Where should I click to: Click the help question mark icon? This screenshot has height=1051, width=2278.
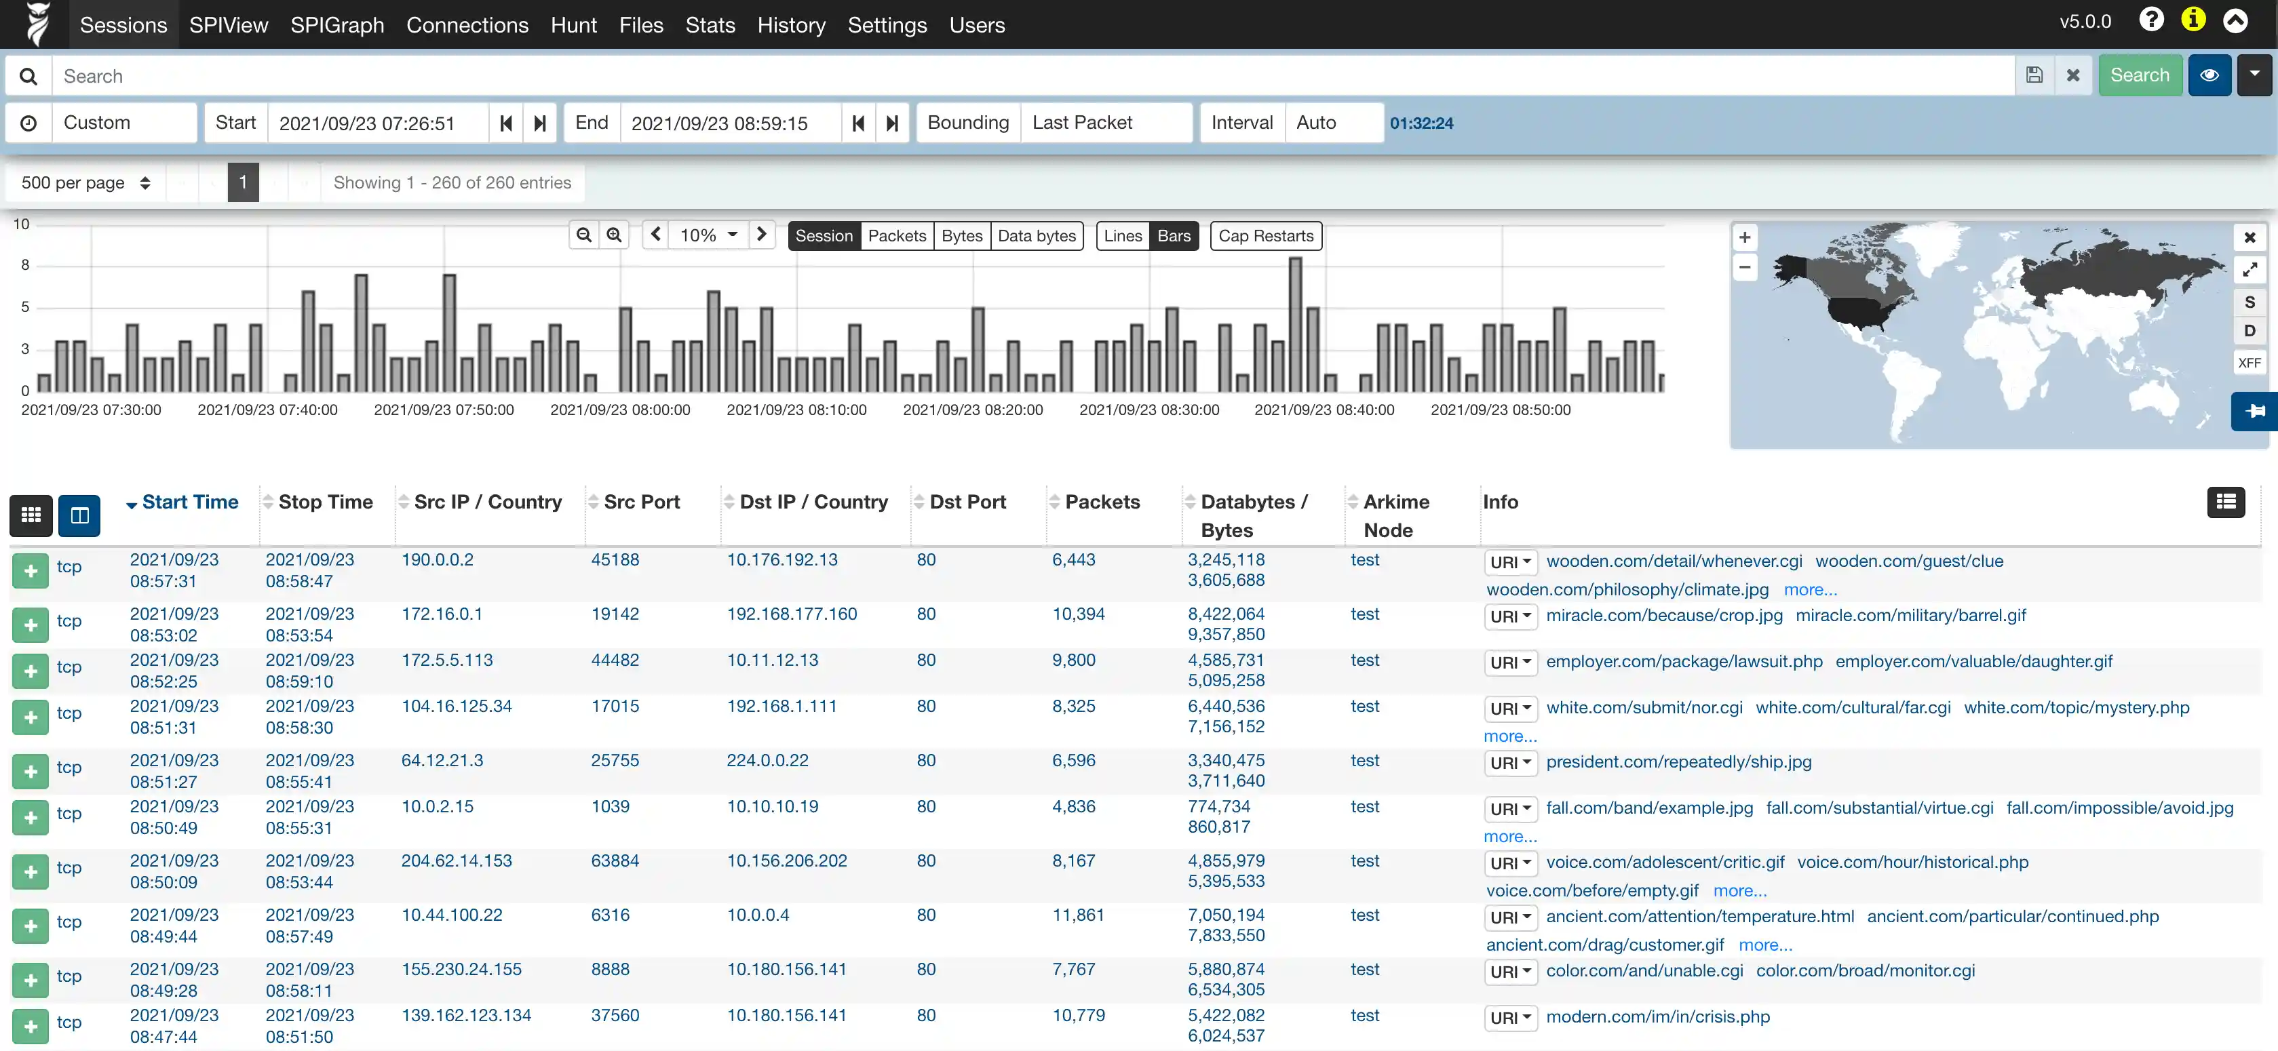2152,21
